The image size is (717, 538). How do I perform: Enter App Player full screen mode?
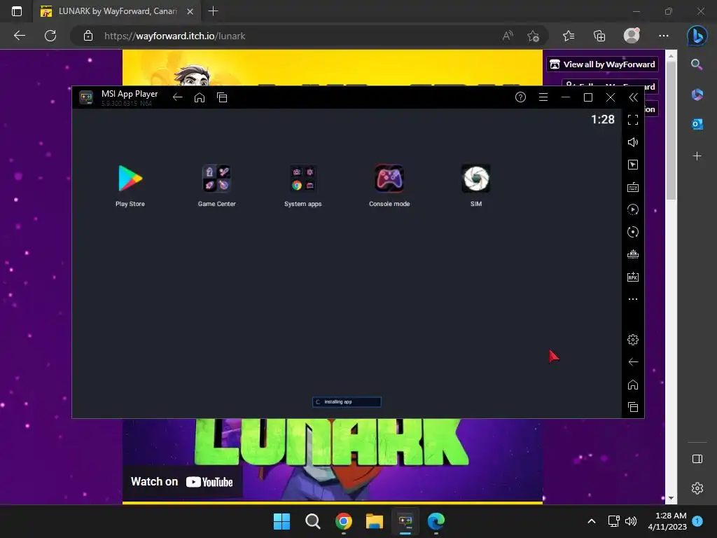click(x=633, y=120)
